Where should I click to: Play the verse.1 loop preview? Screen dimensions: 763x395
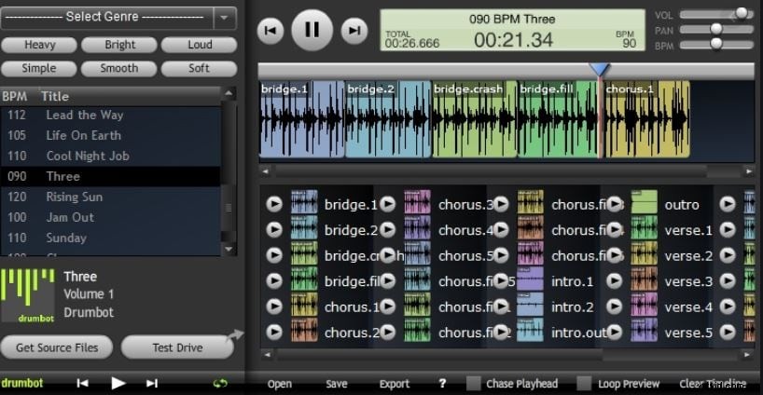click(x=615, y=229)
